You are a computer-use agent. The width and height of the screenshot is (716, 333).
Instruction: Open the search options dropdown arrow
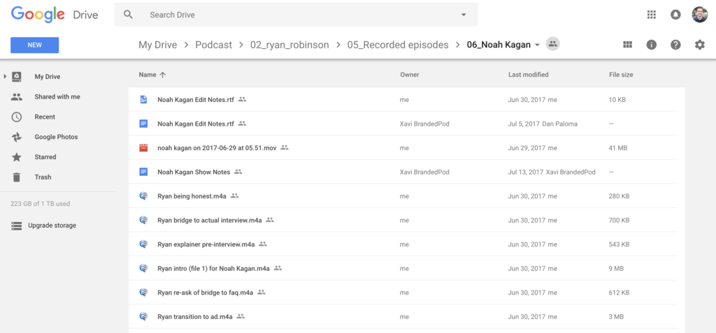(x=464, y=15)
